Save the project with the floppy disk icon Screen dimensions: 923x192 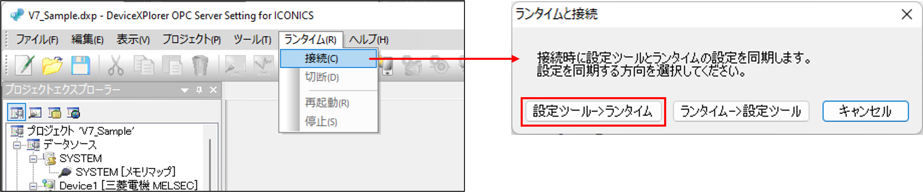(81, 65)
